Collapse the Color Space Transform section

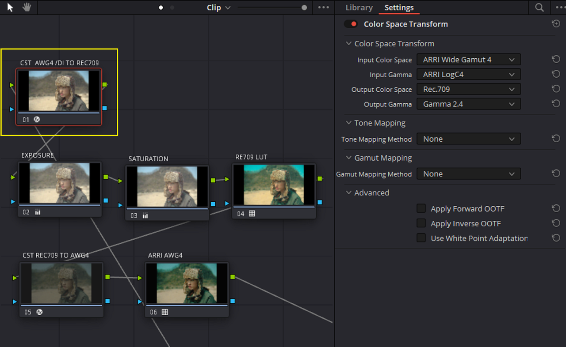pos(349,43)
